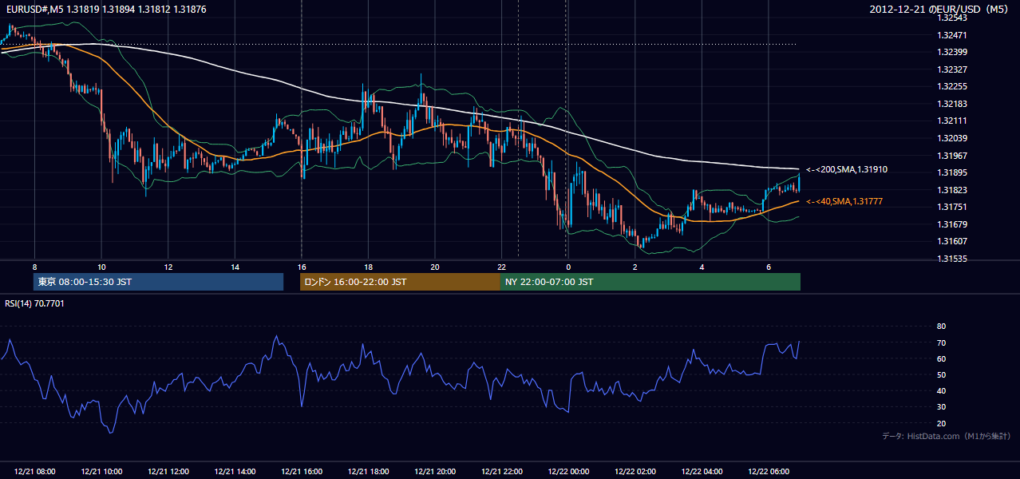Click price axis value 1.32255
Image resolution: width=1020 pixels, height=479 pixels.
click(x=952, y=86)
